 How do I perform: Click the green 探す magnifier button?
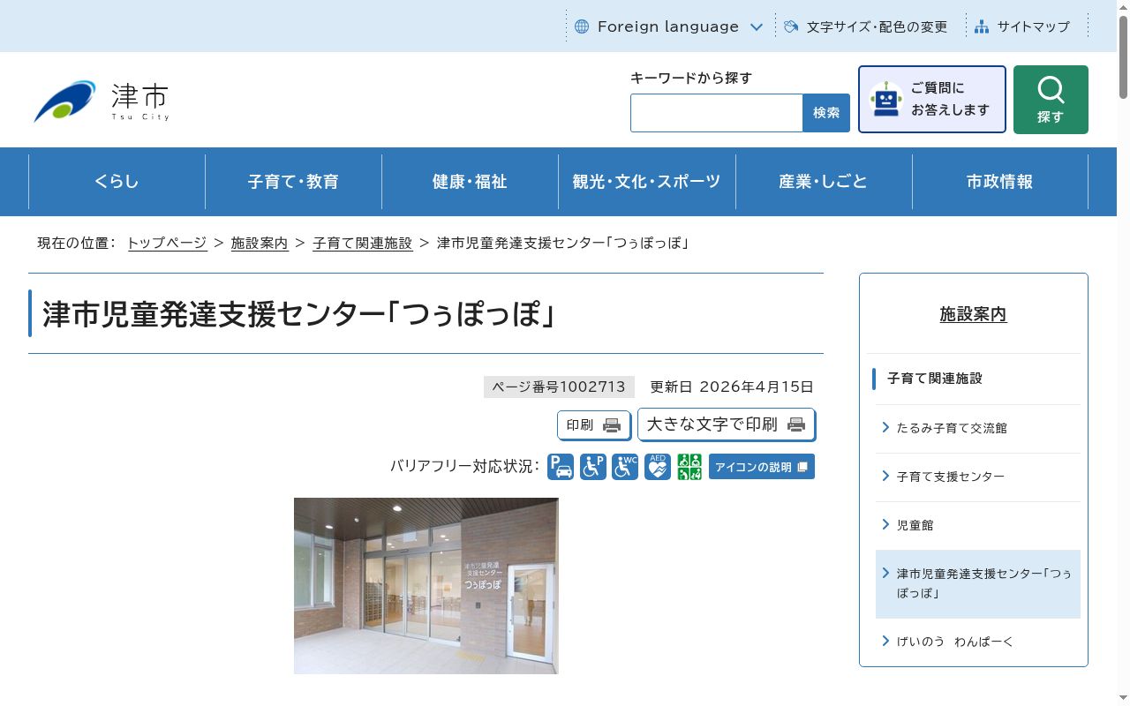[x=1051, y=100]
